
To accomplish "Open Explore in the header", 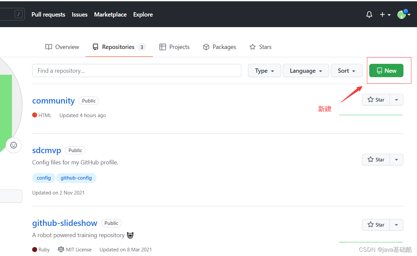I will (143, 15).
